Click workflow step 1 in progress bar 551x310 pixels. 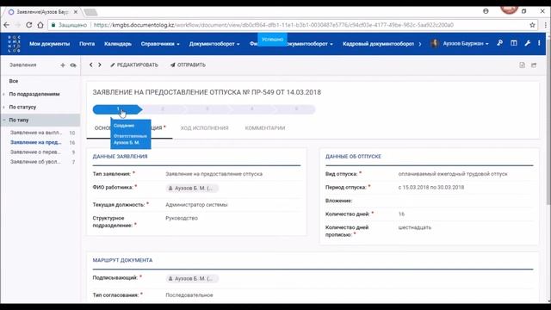click(x=117, y=109)
